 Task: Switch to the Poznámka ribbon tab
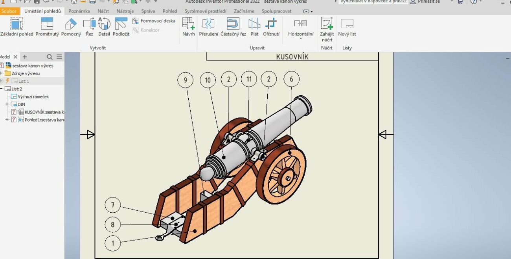point(79,11)
